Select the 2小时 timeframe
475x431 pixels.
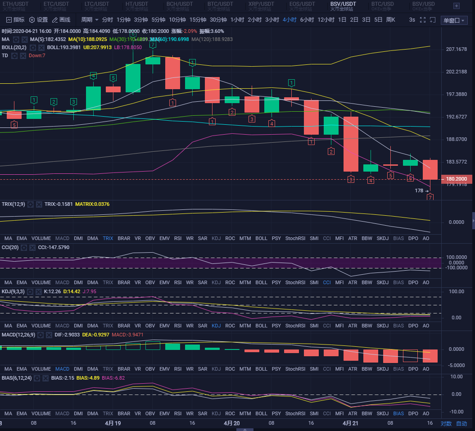(254, 20)
